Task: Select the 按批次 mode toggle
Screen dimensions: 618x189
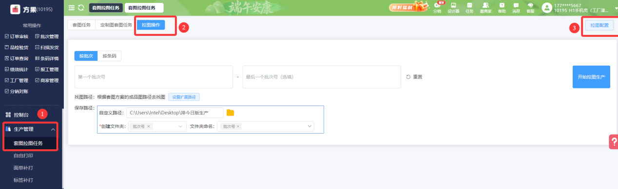Action: click(x=86, y=56)
